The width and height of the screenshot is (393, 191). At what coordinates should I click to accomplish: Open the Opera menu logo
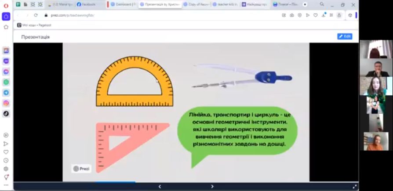pyautogui.click(x=6, y=6)
